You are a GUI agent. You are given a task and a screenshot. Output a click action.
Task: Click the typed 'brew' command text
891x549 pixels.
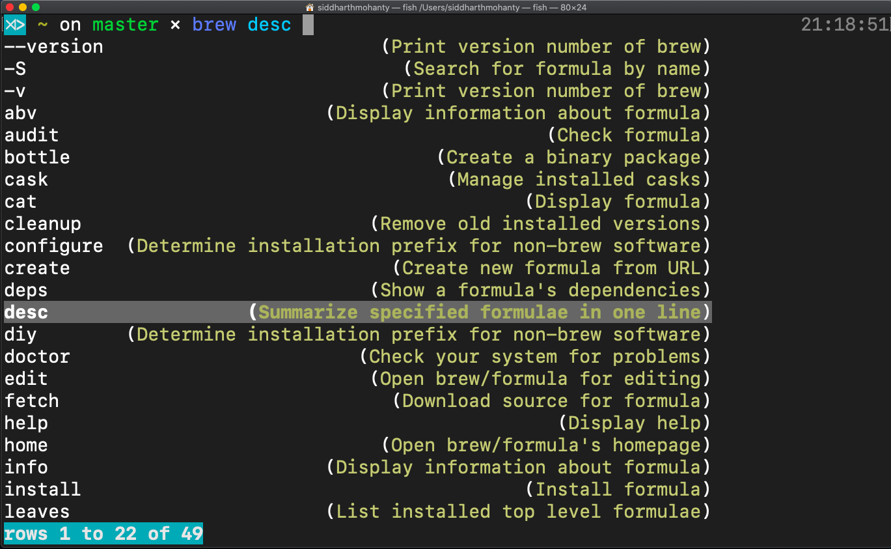pyautogui.click(x=214, y=24)
